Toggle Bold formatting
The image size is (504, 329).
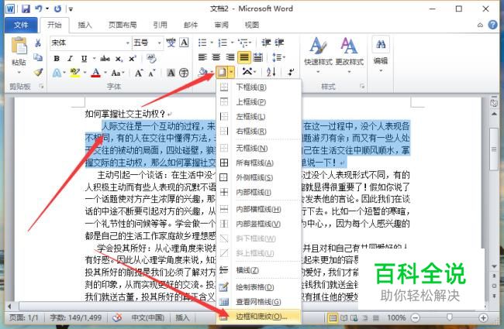point(57,58)
